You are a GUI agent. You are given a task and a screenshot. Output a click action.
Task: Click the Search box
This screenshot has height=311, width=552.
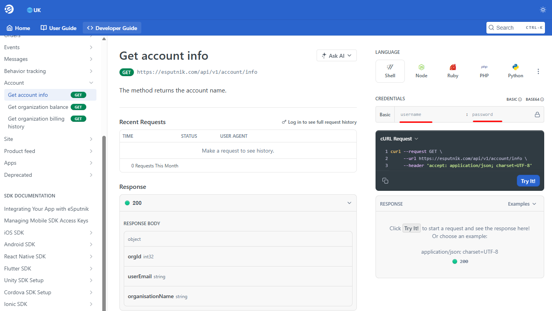(515, 28)
